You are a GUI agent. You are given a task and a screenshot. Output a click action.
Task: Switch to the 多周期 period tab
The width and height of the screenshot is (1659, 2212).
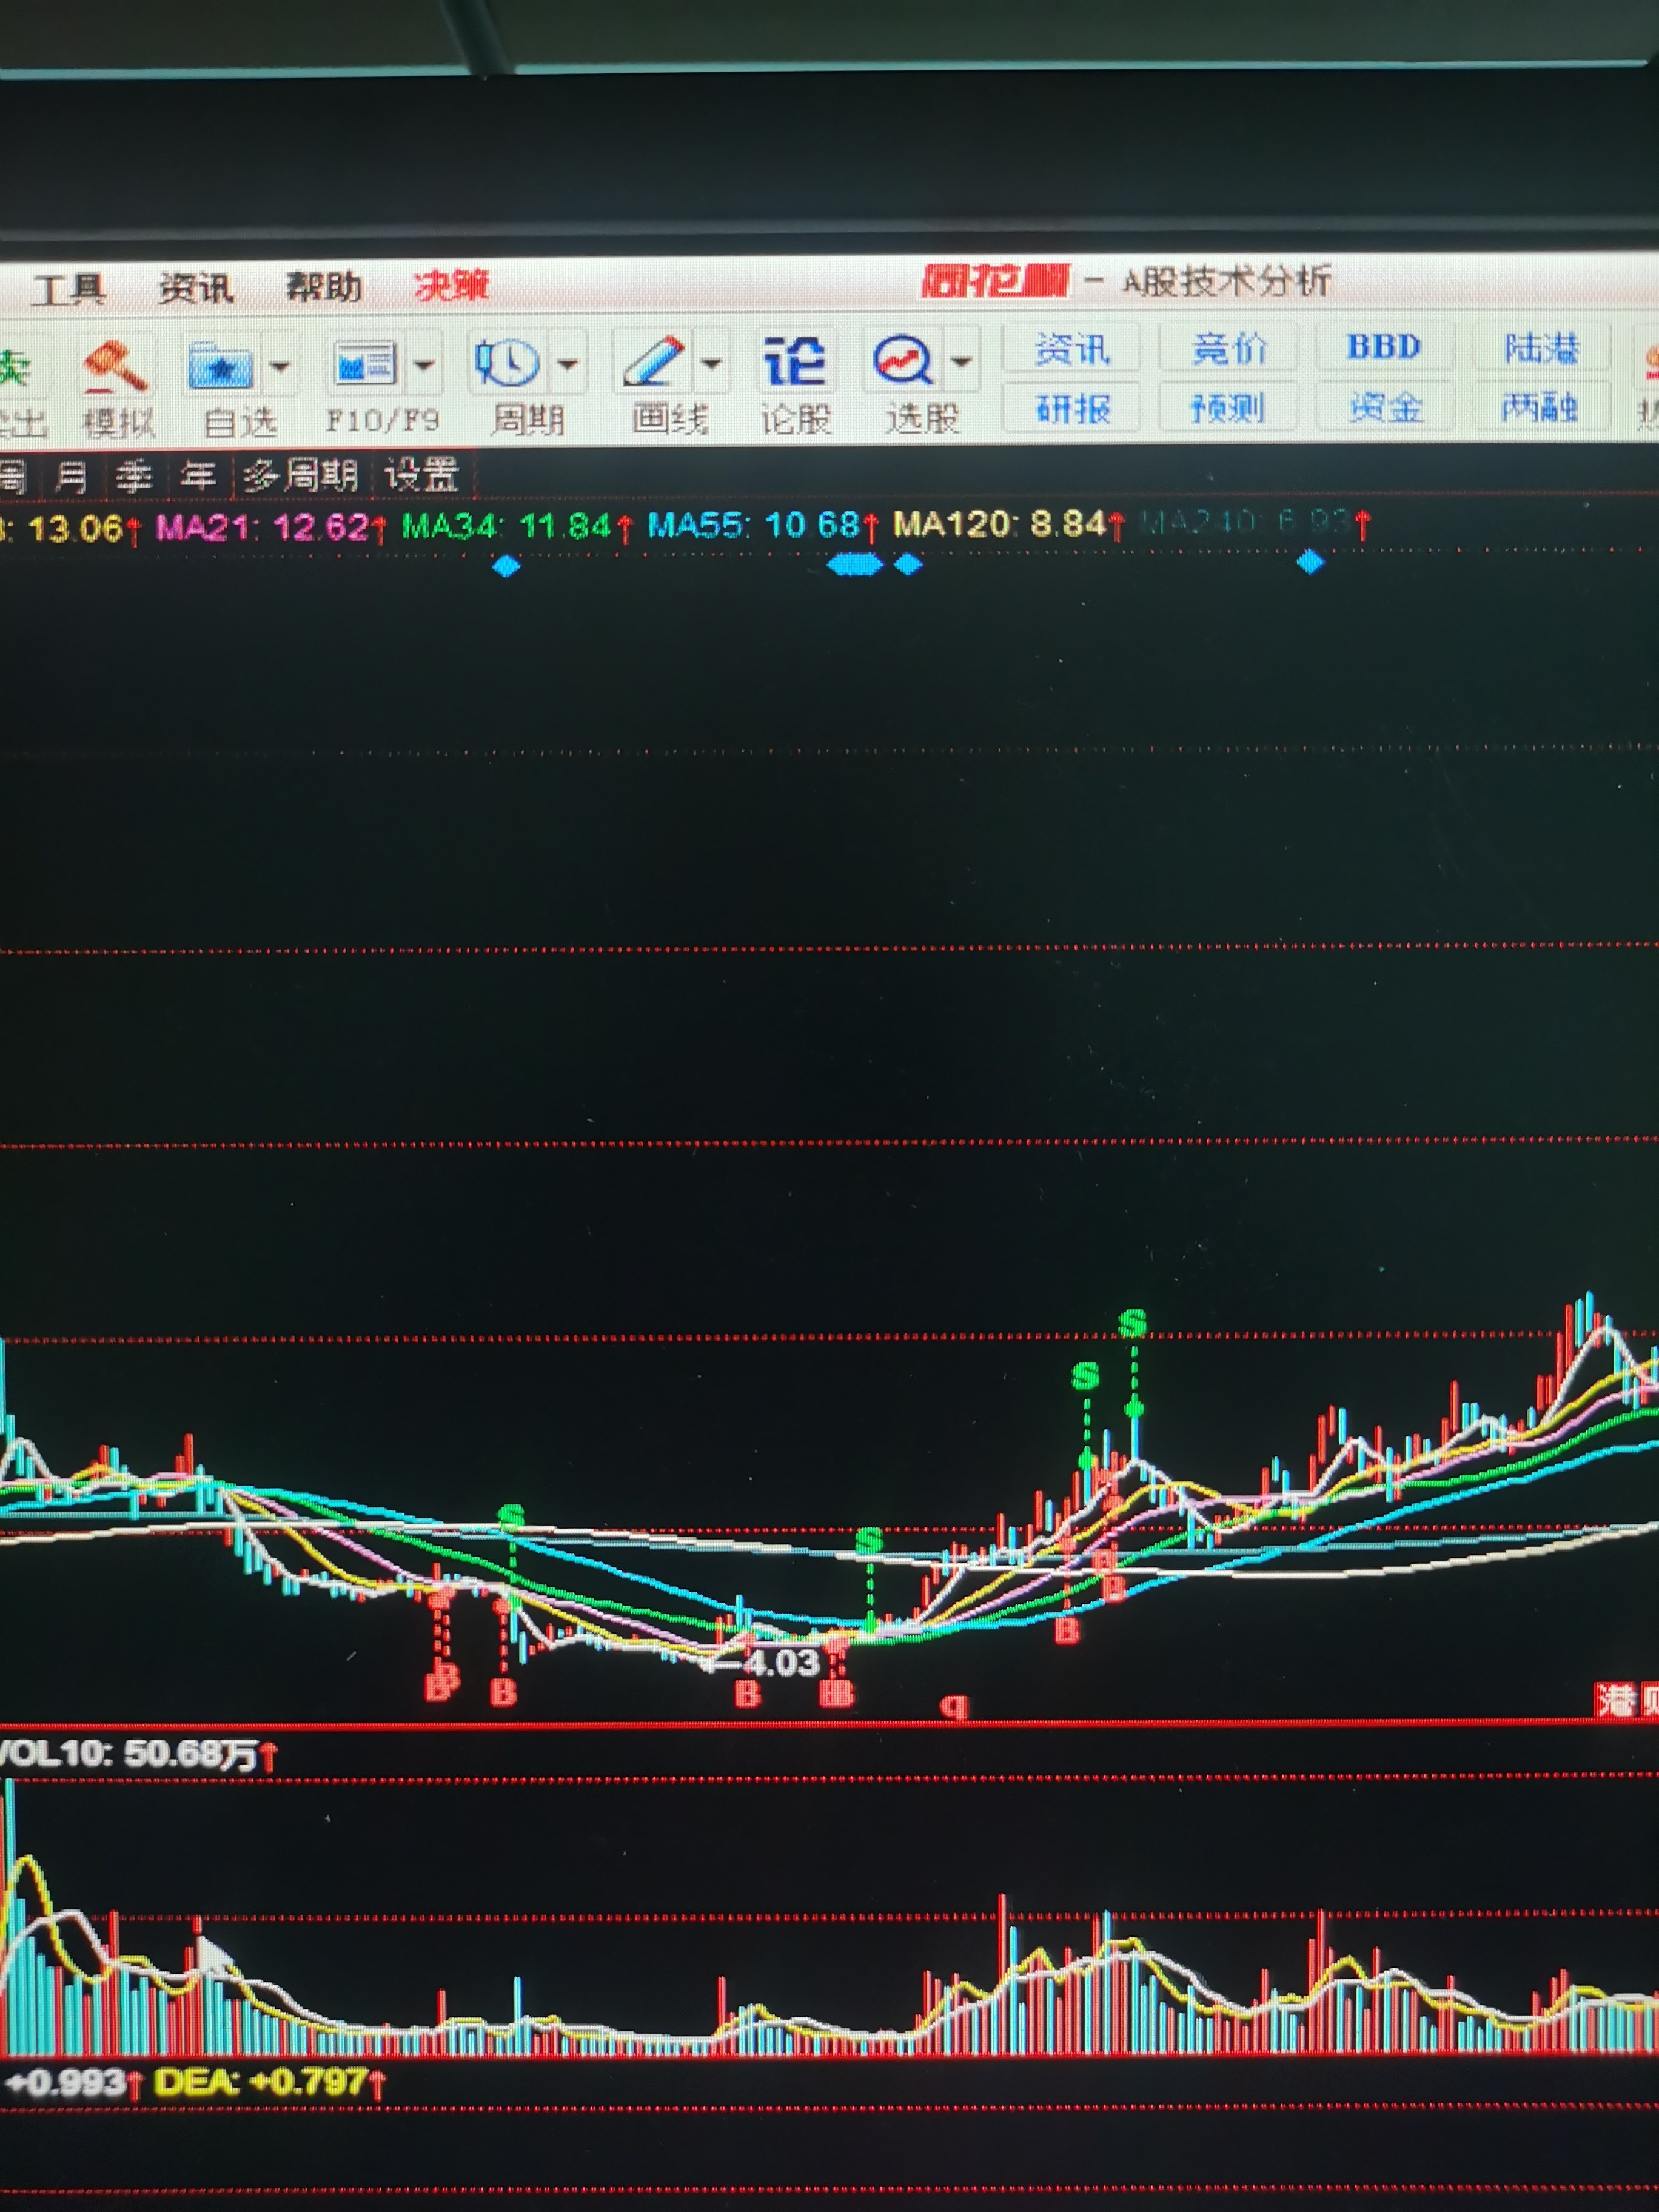coord(300,475)
